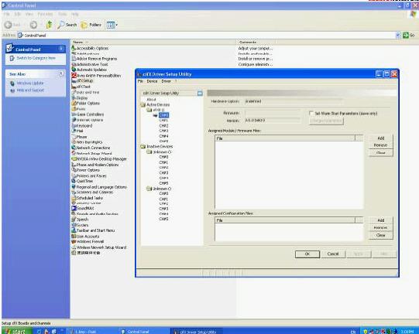The height and width of the screenshot is (334, 419).
Task: Click Add for Assigned Module/Firmware Files
Action: 381,138
